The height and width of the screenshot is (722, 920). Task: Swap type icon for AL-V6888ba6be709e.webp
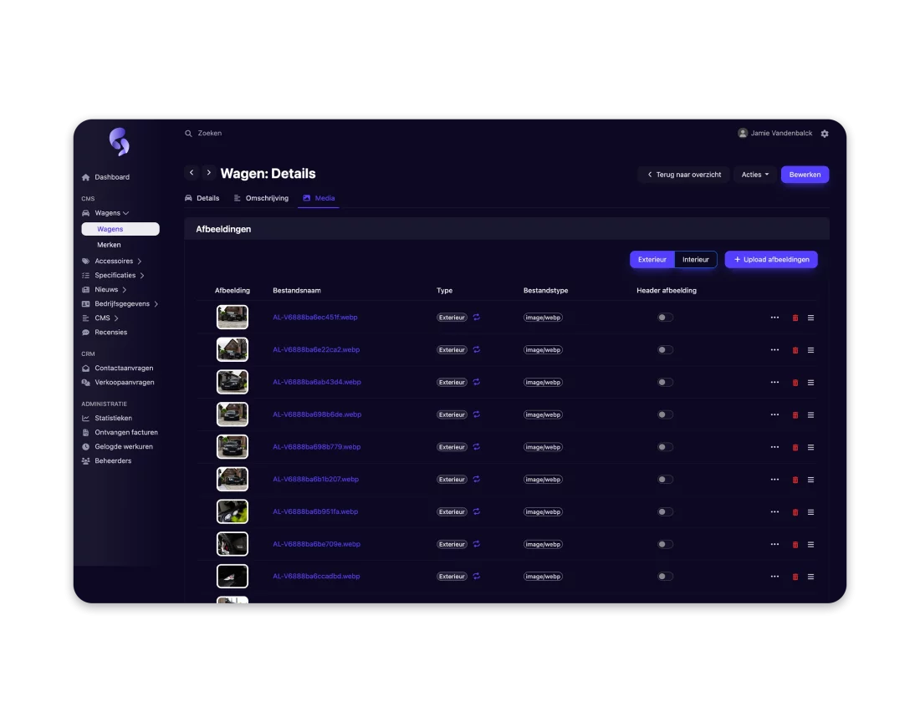pos(477,544)
